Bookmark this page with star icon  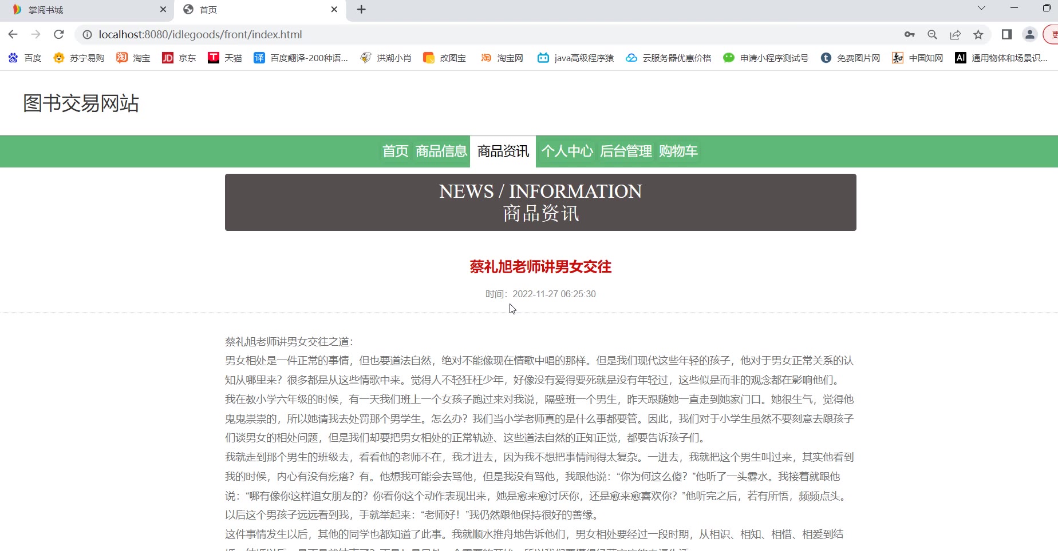click(x=978, y=34)
